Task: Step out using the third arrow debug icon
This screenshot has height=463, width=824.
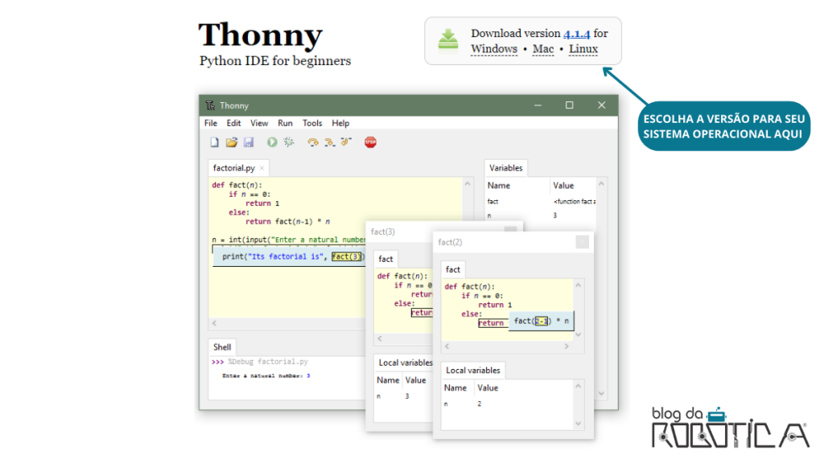Action: 346,142
